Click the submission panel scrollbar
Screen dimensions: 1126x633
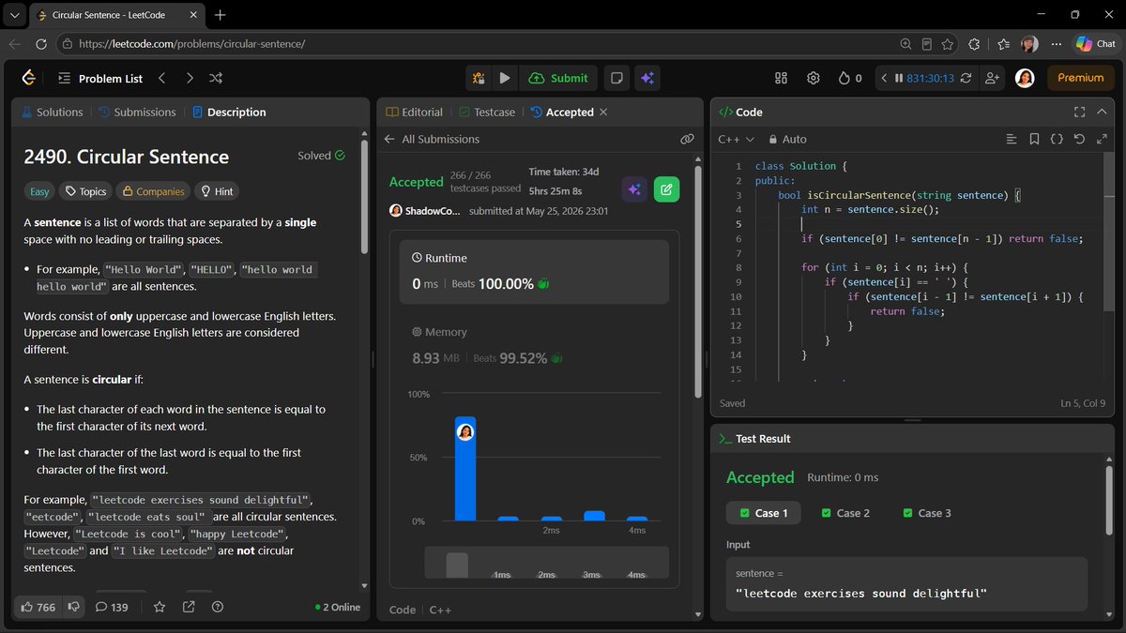697,281
